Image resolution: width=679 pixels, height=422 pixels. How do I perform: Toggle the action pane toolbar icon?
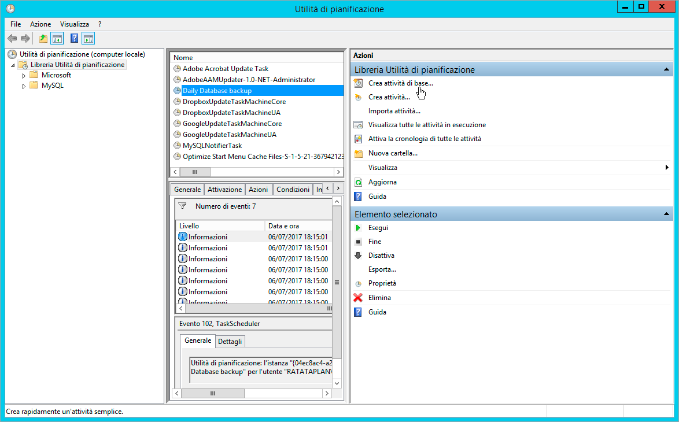tap(88, 39)
